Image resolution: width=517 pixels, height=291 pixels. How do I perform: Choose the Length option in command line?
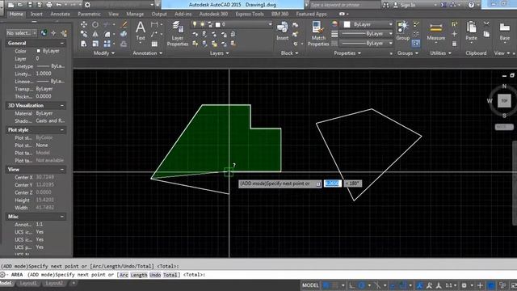point(139,275)
